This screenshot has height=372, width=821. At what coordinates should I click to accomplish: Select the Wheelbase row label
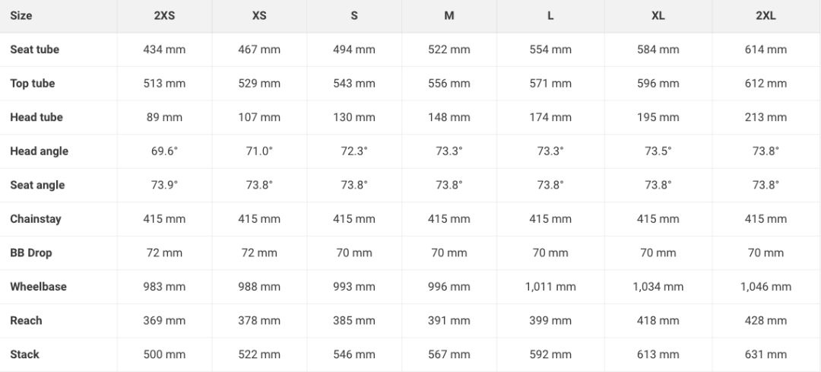coord(38,287)
